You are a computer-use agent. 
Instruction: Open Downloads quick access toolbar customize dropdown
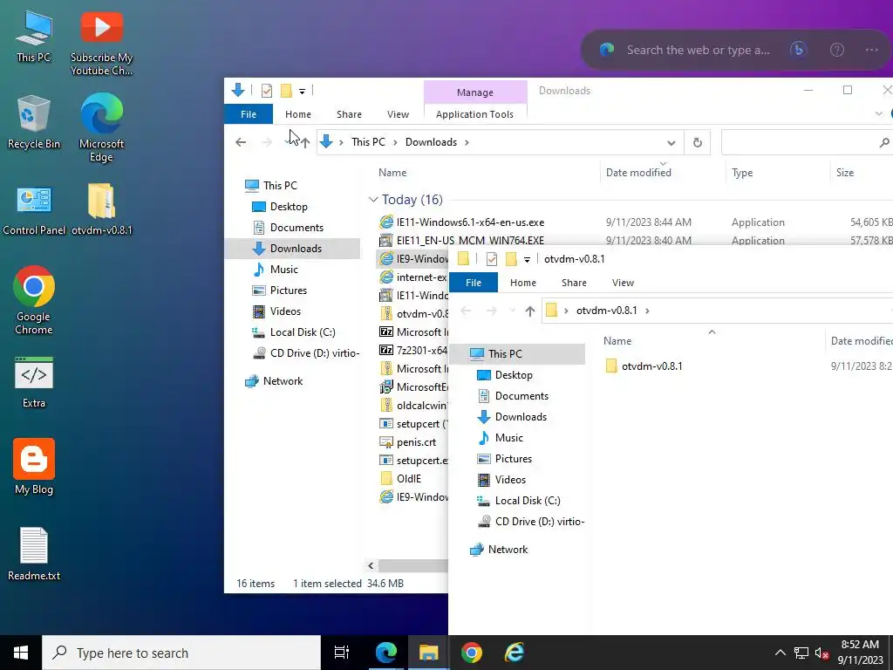coord(302,91)
